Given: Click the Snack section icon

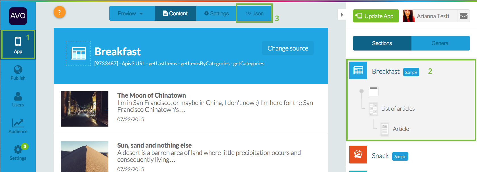Looking at the screenshot, I should pos(358,154).
